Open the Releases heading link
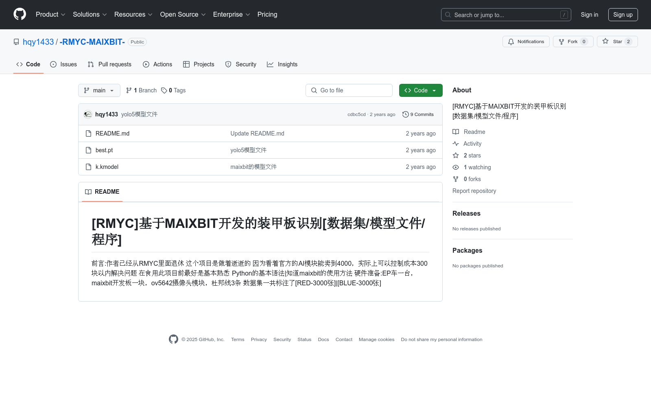This screenshot has height=407, width=651. pos(466,213)
